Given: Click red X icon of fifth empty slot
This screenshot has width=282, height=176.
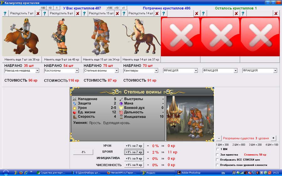Looking at the screenshot, I should point(196,13).
